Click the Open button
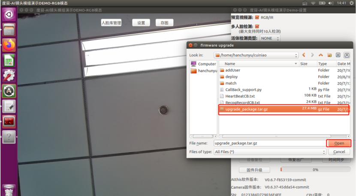This screenshot has width=356, height=196. coord(339,143)
